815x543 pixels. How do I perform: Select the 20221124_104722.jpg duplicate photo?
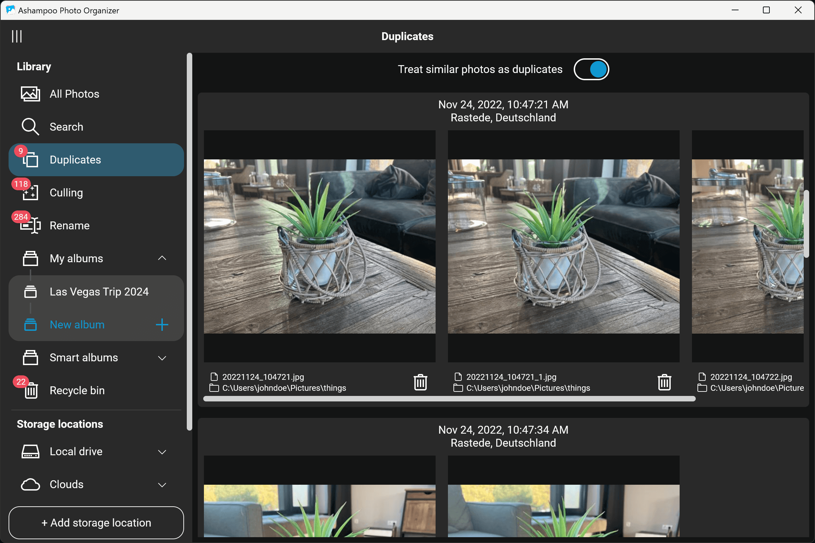748,246
